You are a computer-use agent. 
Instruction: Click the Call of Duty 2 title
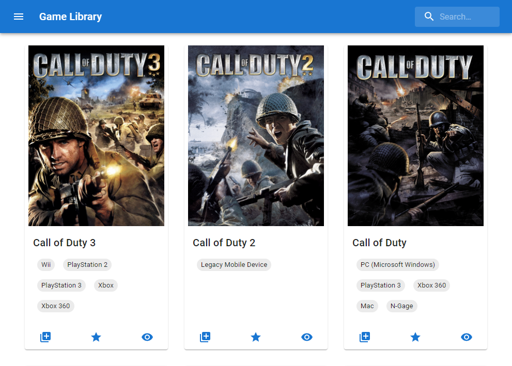tap(224, 243)
